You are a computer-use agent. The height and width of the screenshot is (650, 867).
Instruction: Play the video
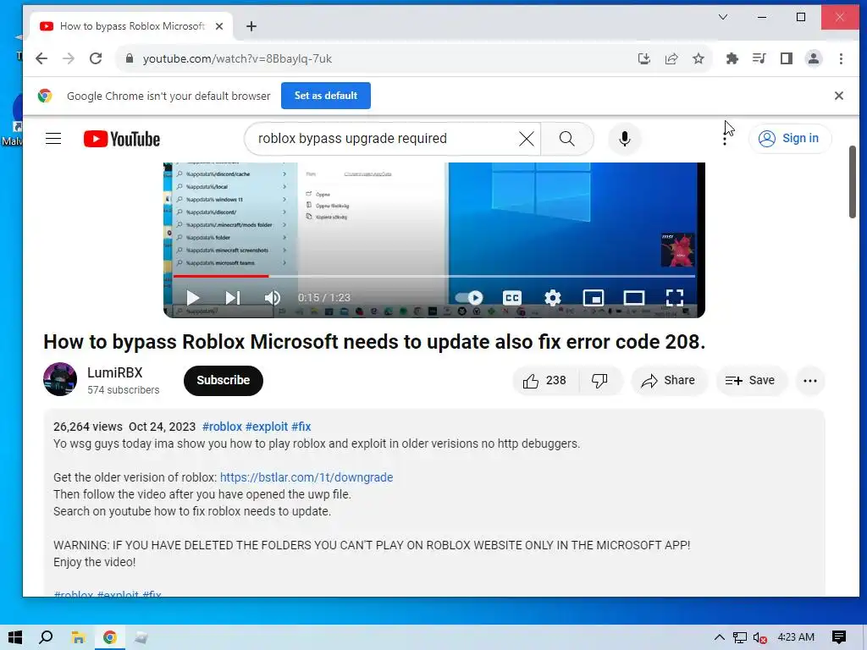coord(192,297)
